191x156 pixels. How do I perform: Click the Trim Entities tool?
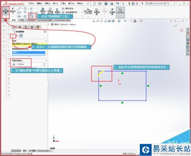tap(43, 11)
